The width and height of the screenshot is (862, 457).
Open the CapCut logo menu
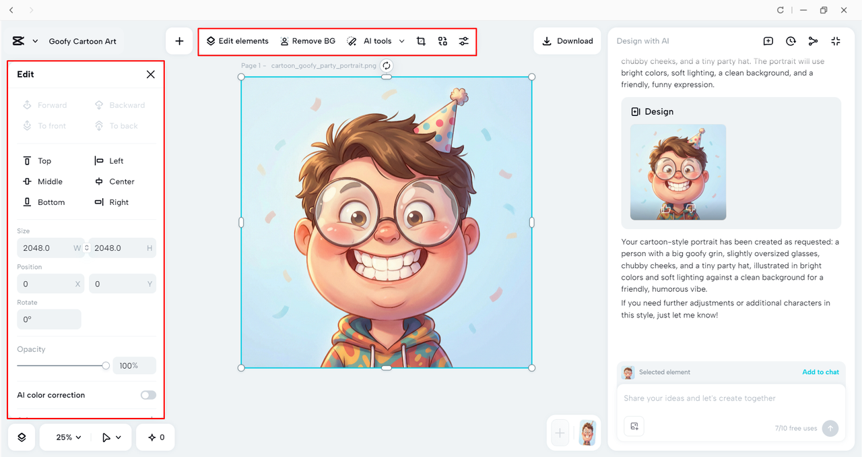[25, 41]
